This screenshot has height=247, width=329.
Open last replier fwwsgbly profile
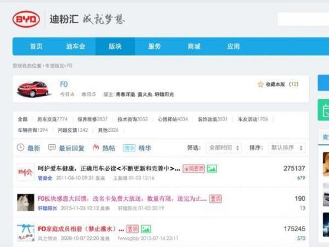click(x=128, y=238)
